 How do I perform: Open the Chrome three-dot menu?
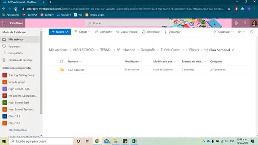click(255, 9)
